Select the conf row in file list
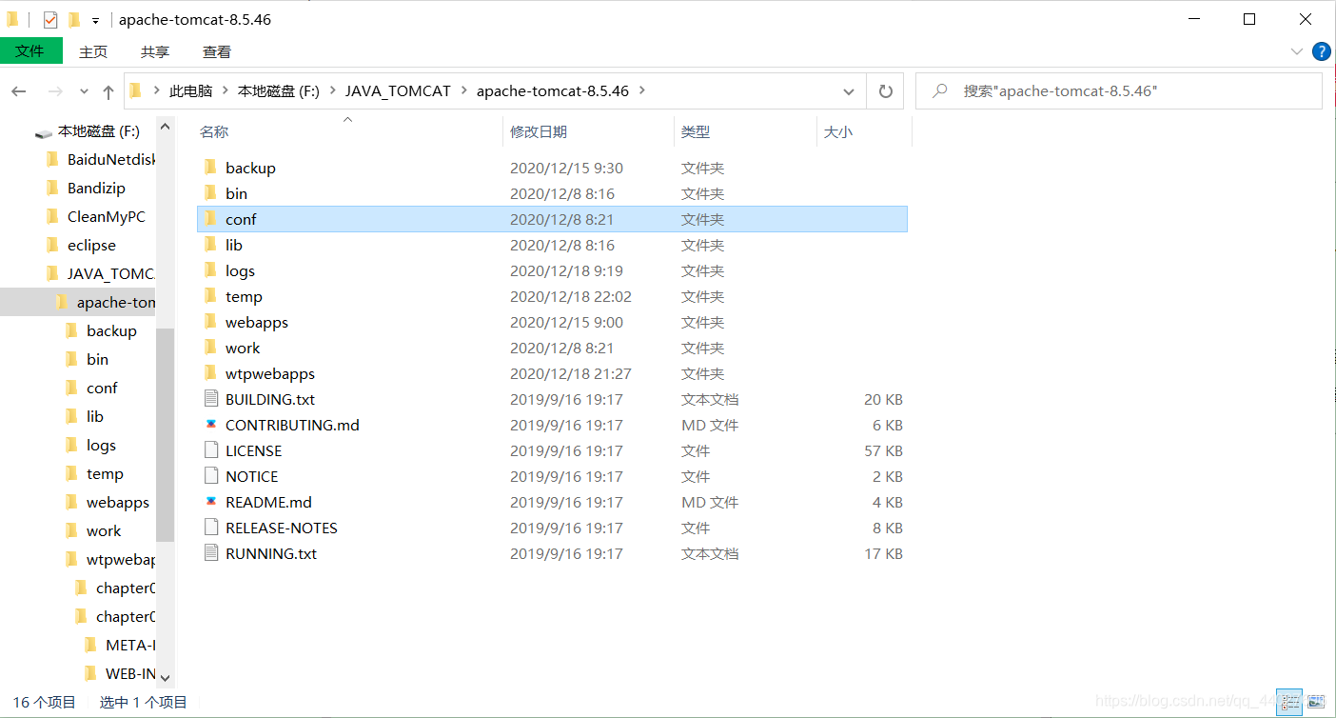The width and height of the screenshot is (1336, 718). coord(552,219)
